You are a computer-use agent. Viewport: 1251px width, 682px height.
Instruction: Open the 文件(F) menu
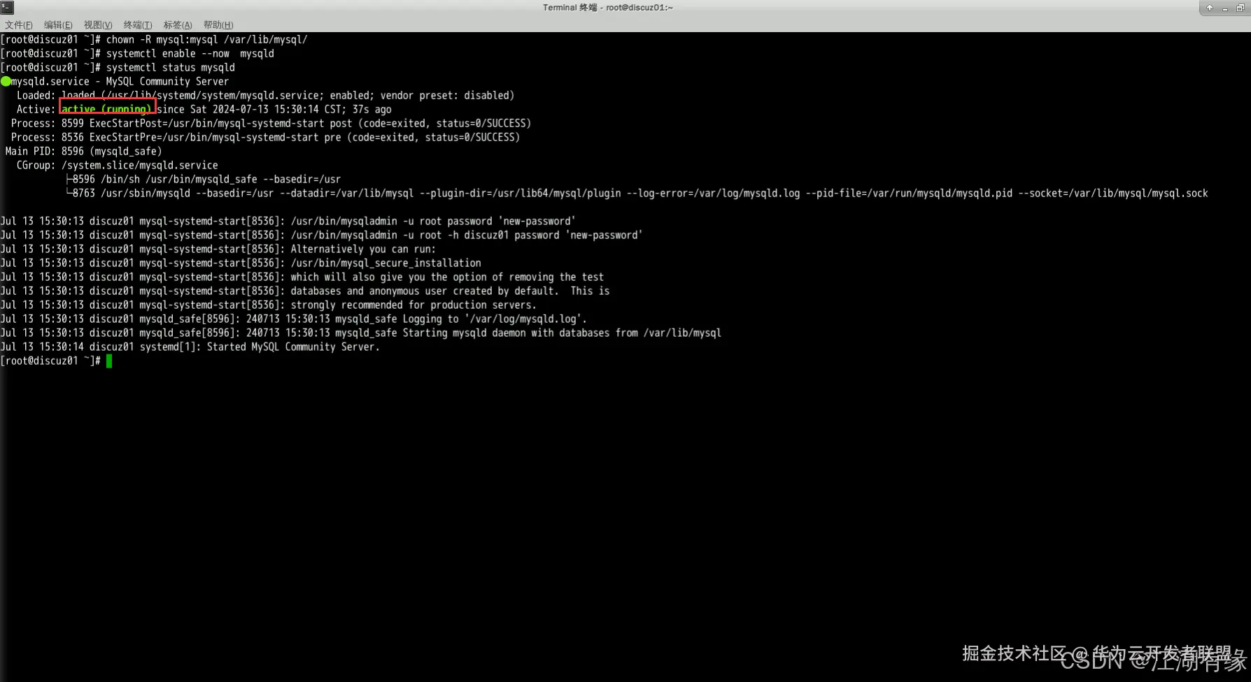(19, 25)
